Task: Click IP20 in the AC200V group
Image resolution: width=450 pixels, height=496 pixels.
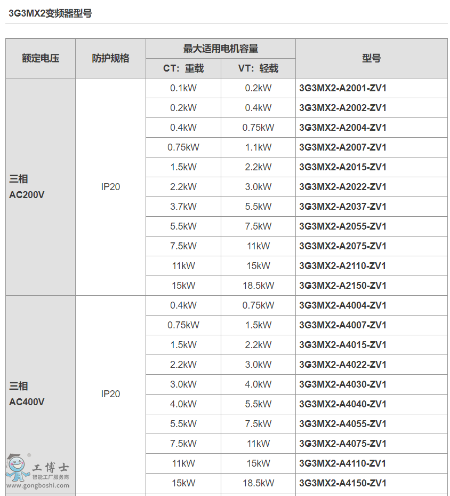Action: tap(110, 187)
